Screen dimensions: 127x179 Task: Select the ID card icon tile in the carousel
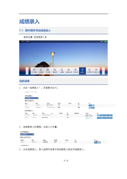pos(34,71)
